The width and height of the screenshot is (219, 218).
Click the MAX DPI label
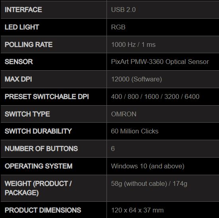(x=18, y=79)
